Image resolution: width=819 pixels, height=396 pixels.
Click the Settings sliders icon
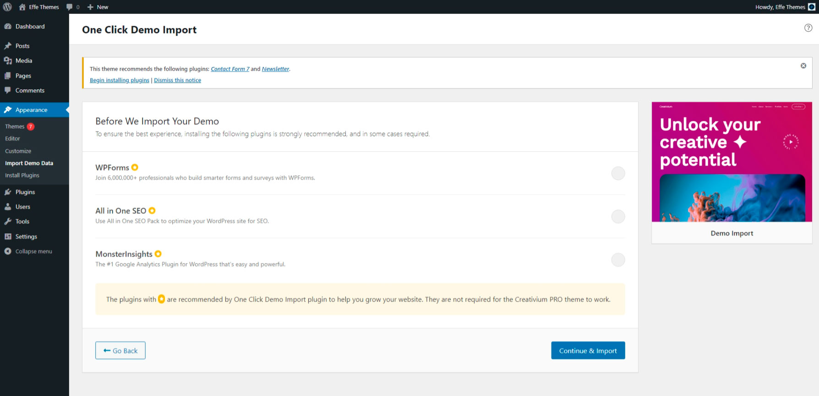click(x=8, y=236)
